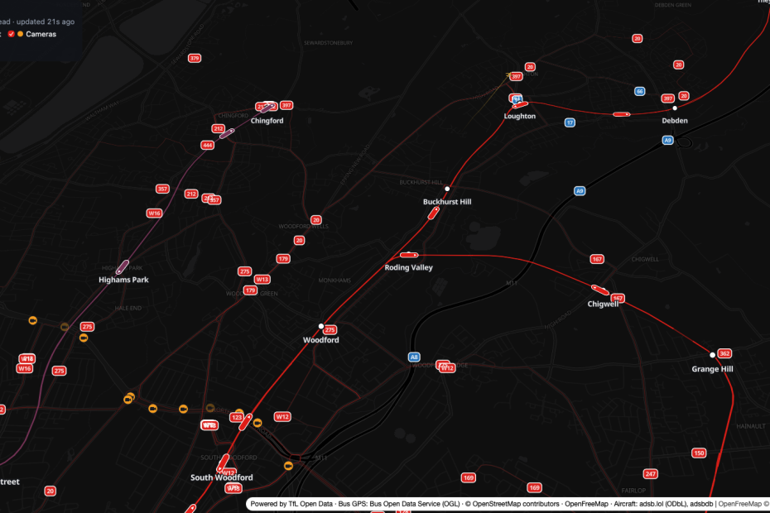Screen dimensions: 770x513
Task: Select the 362 bus marker at Grange Hill
Action: pyautogui.click(x=724, y=353)
